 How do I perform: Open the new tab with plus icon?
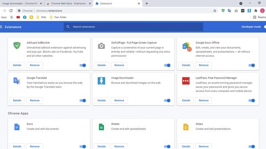147,3
